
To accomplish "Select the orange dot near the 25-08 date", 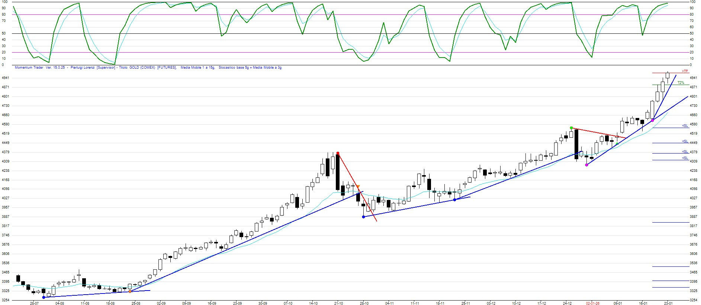I will pyautogui.click(x=129, y=292).
